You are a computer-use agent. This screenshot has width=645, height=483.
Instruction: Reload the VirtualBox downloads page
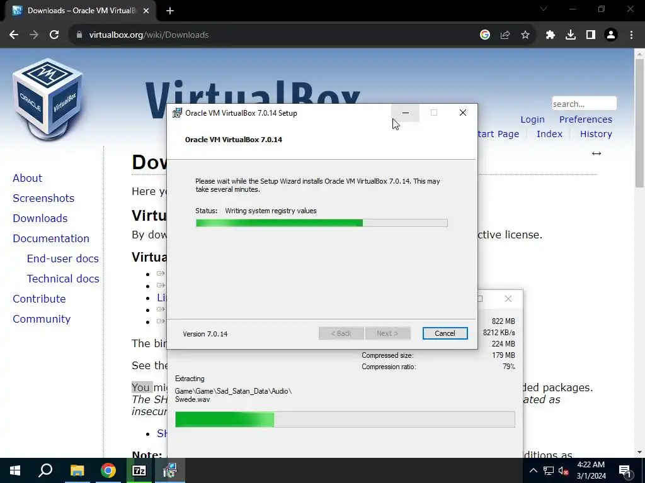pyautogui.click(x=54, y=35)
